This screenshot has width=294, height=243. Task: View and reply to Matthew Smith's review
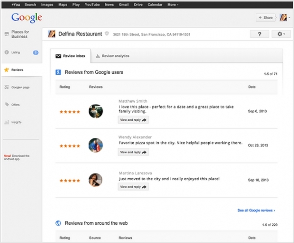[x=133, y=120]
